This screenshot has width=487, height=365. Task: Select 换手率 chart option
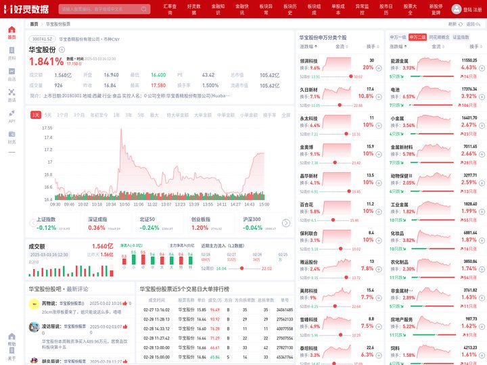coord(270,115)
